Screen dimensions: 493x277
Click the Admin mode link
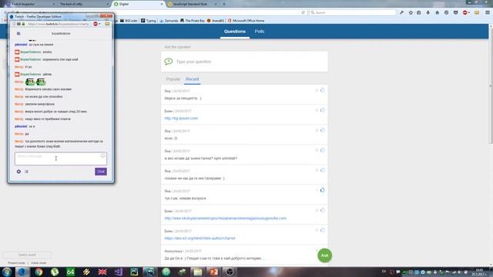coord(39,263)
